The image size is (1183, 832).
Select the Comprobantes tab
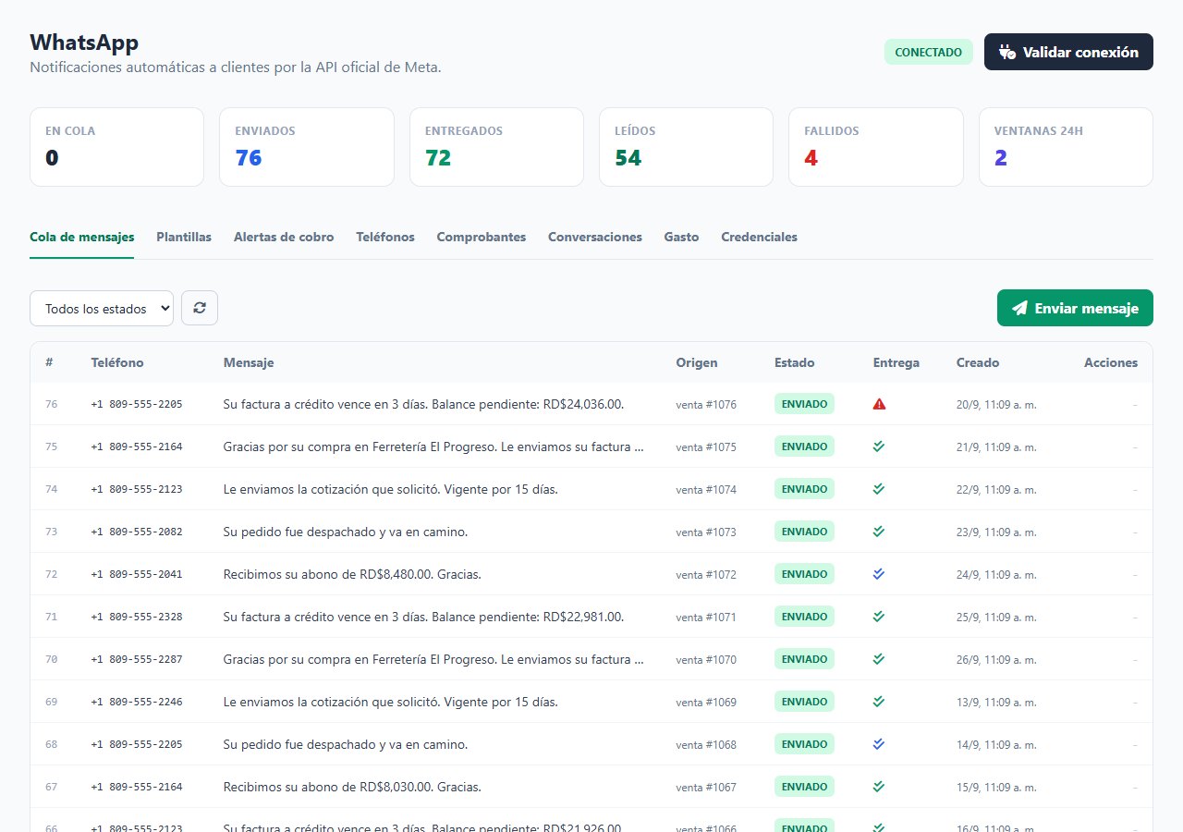[x=482, y=237]
